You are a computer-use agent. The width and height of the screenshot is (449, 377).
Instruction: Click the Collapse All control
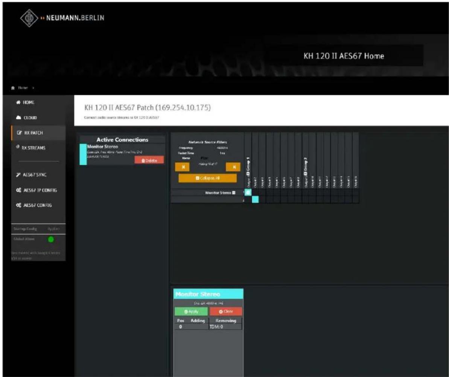(x=208, y=178)
